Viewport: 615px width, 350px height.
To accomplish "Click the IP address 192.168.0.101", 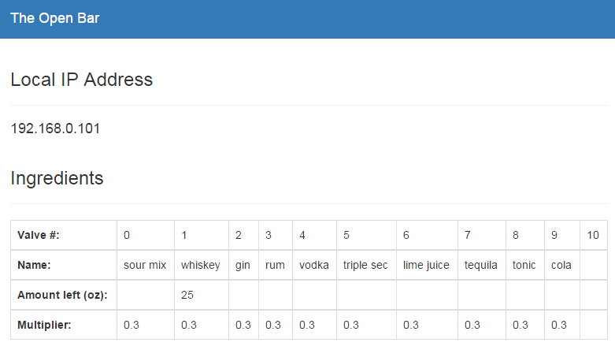I will click(55, 128).
